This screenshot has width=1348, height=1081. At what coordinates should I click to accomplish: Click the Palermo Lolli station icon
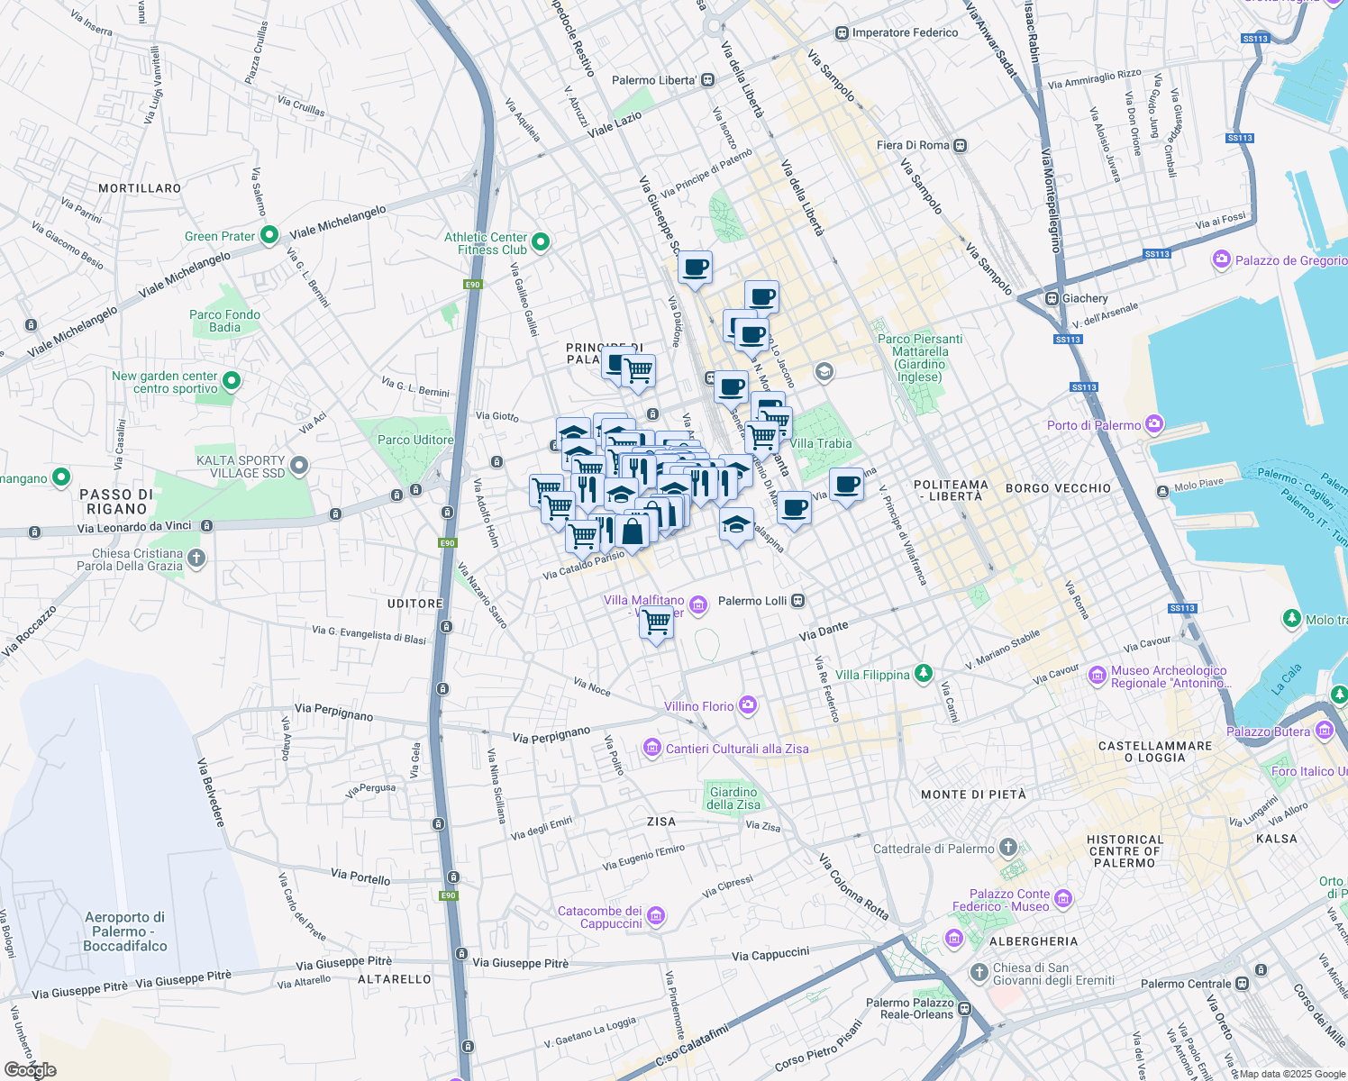pos(797,601)
